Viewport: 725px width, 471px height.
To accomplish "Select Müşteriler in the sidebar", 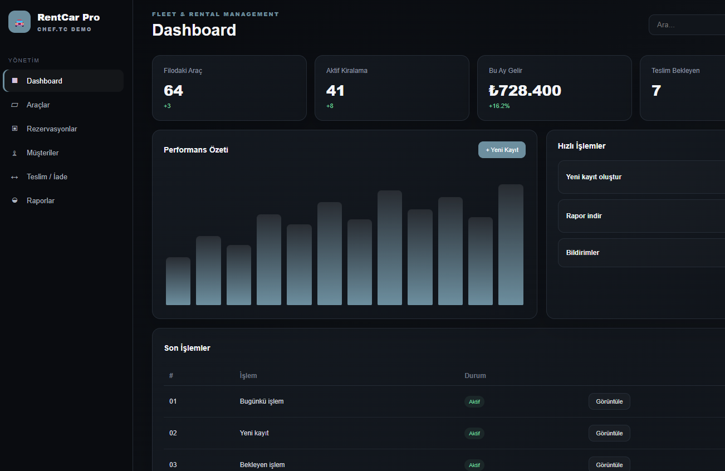I will (x=63, y=153).
